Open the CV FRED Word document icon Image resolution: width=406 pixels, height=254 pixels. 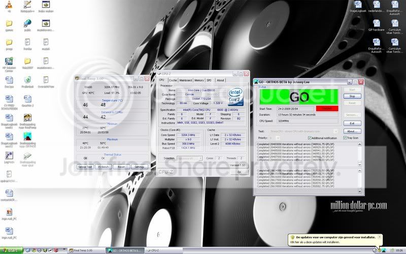point(9,99)
